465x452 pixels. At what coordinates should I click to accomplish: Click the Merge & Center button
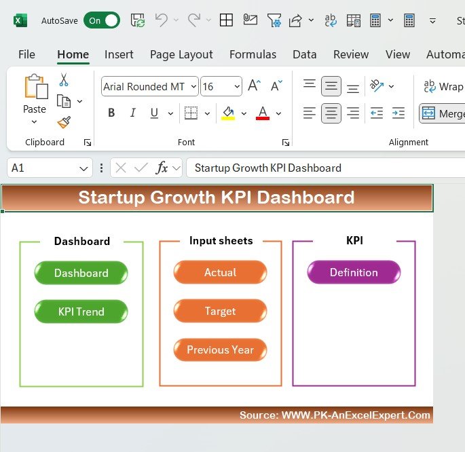pos(442,113)
